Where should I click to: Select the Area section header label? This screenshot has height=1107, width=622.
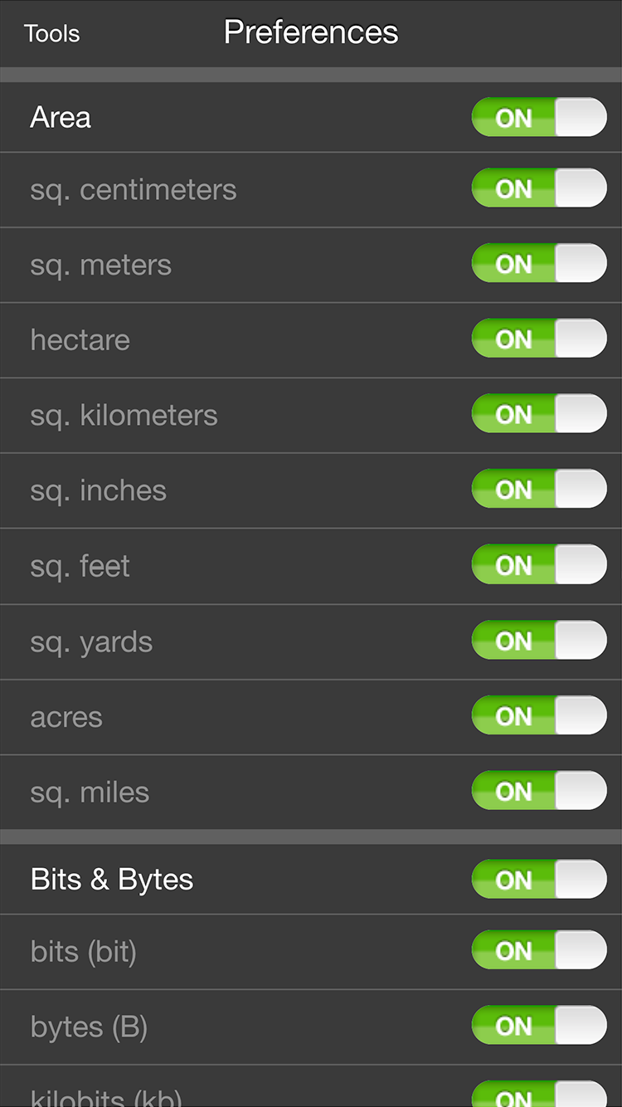(x=61, y=117)
